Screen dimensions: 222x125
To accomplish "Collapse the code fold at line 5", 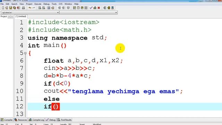I will click(25, 53).
